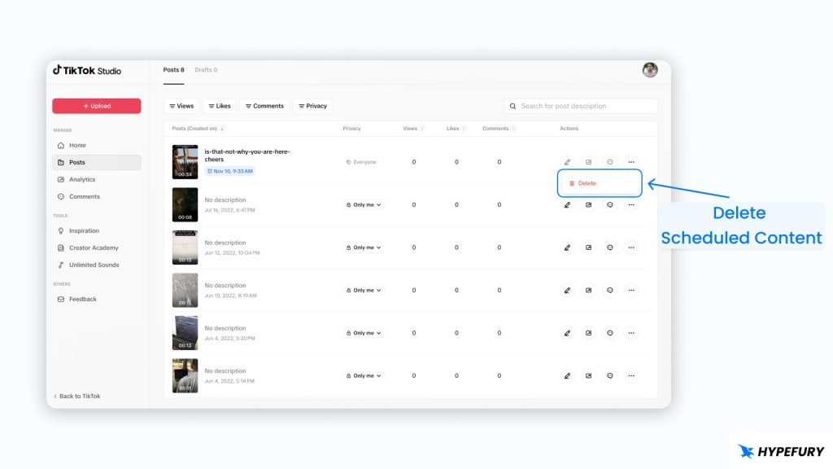Toggle the Privacy filter button

tap(312, 106)
